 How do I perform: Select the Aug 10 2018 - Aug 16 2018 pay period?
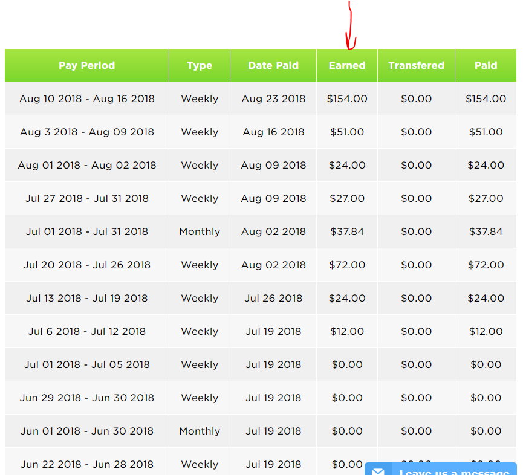tap(86, 99)
